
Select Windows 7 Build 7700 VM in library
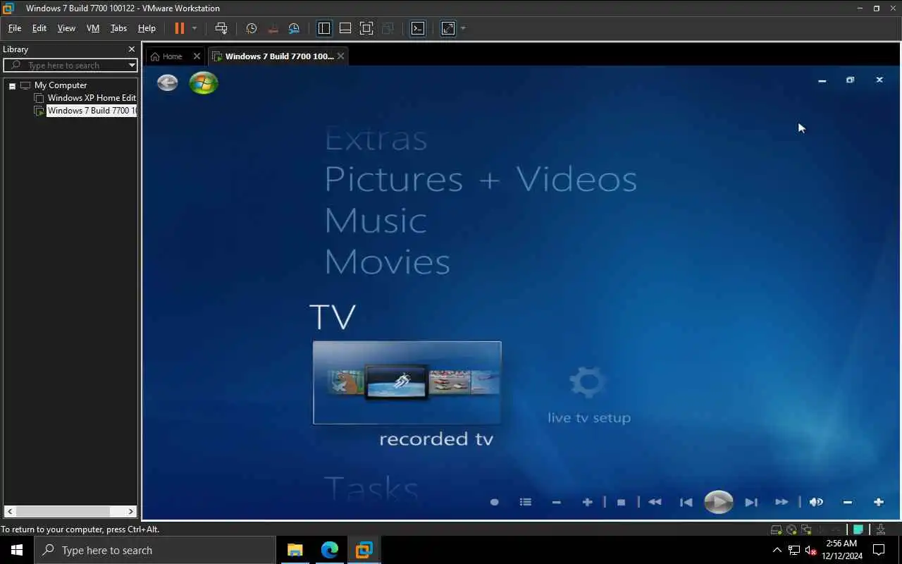tap(92, 111)
